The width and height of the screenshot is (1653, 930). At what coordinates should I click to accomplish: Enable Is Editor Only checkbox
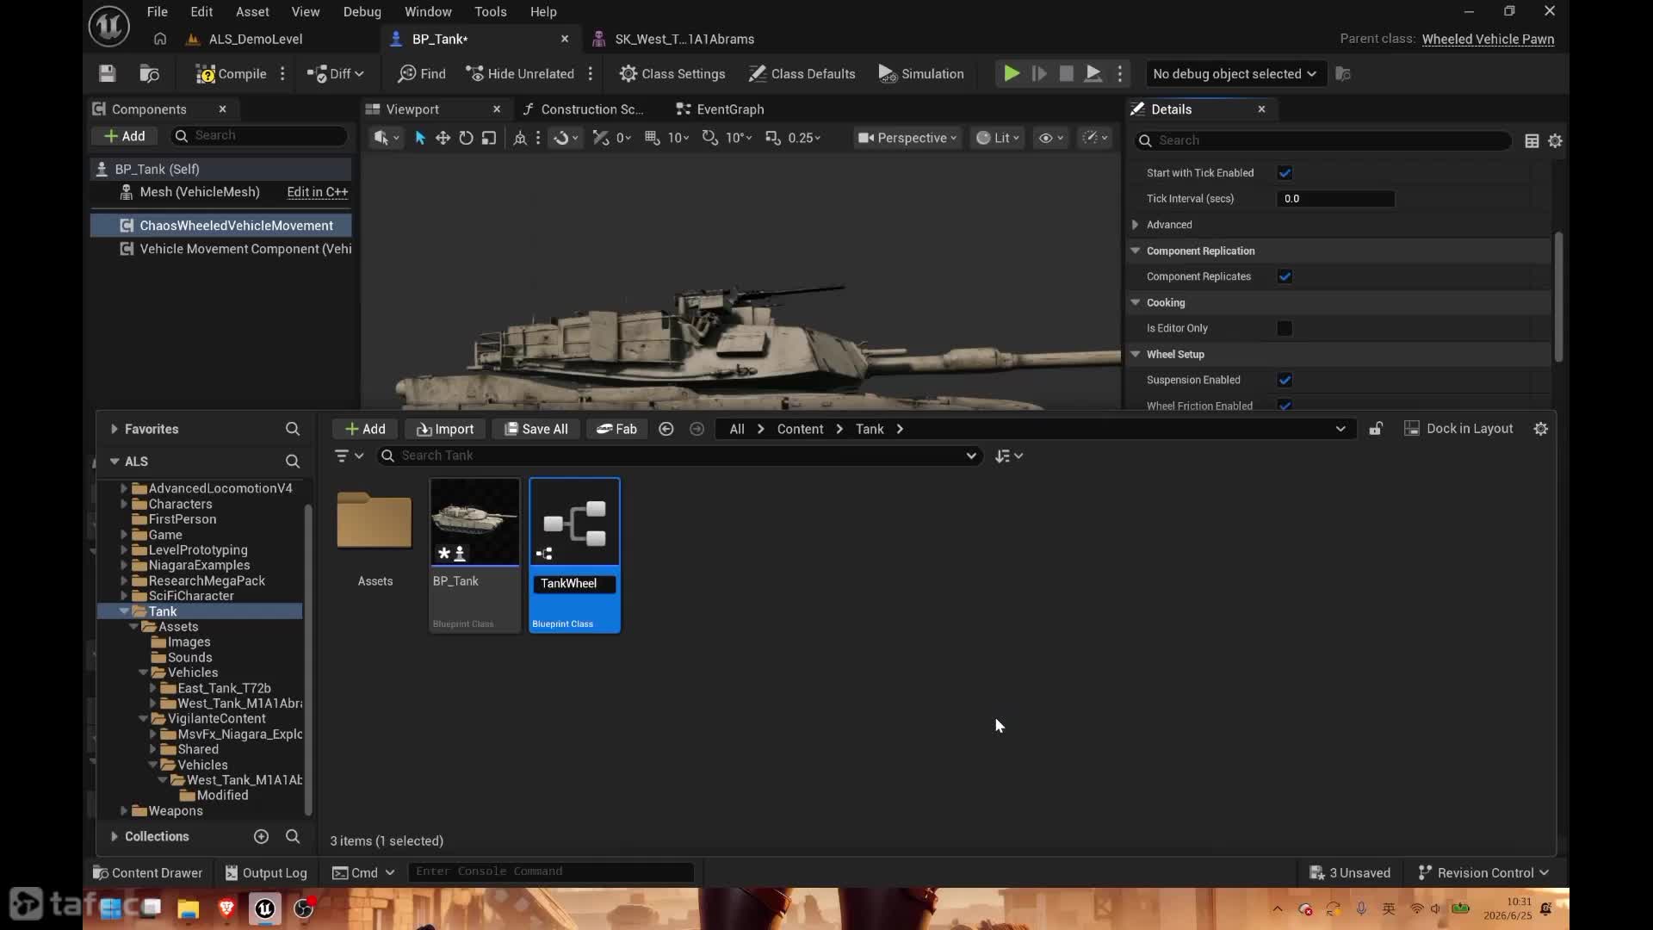(x=1285, y=328)
